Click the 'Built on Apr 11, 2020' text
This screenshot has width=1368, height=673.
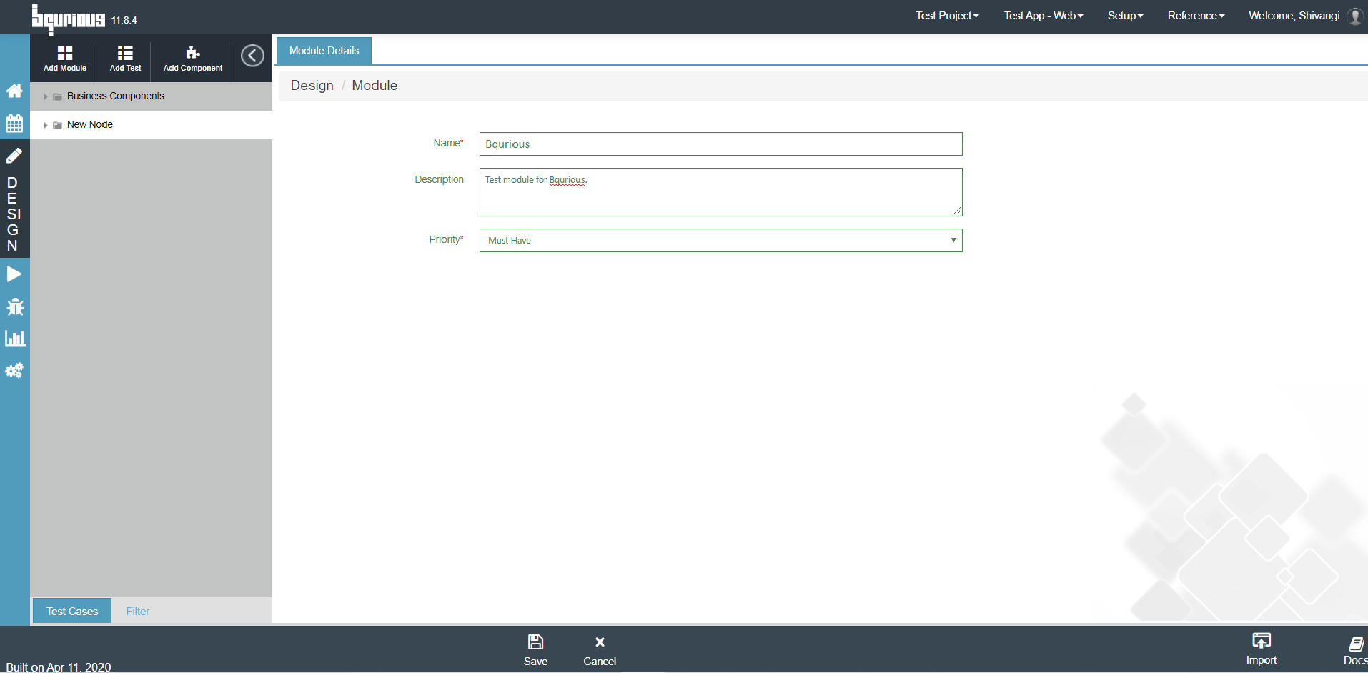[x=59, y=667]
